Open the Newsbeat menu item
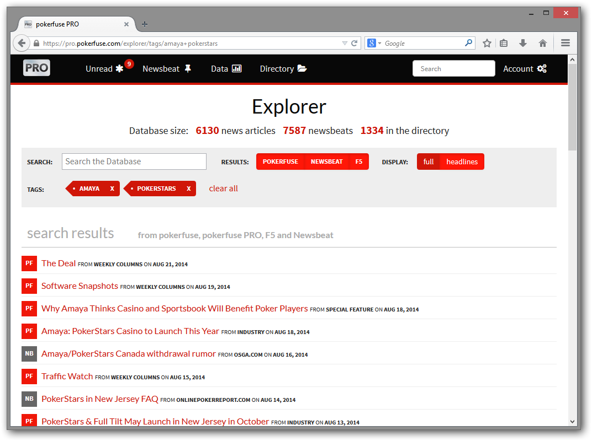 (167, 69)
